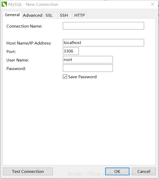Click the Host Name/IP Address label

point(29,43)
